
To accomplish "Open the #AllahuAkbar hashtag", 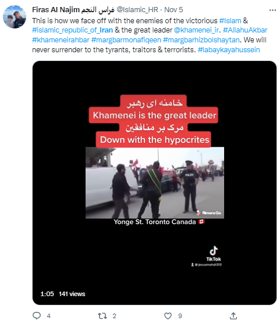I will click(x=245, y=30).
